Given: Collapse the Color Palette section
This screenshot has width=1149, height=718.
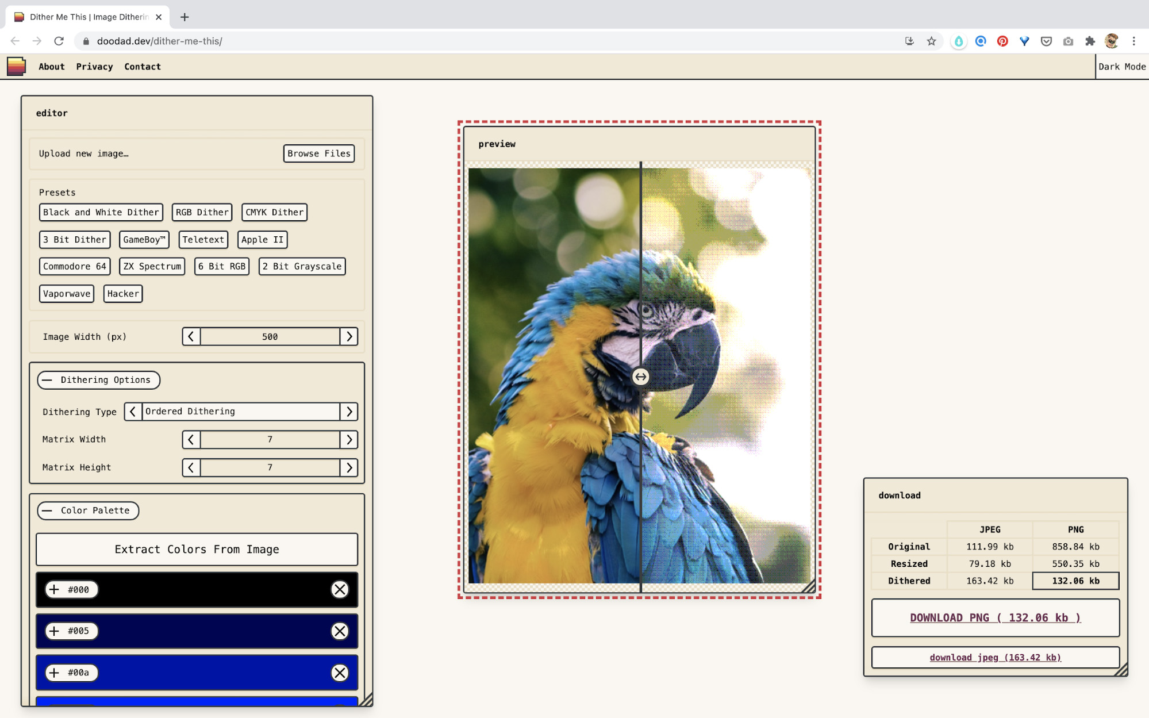Looking at the screenshot, I should pyautogui.click(x=88, y=510).
